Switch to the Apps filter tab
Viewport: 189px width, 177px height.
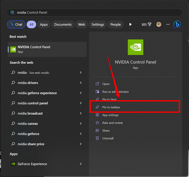click(44, 24)
